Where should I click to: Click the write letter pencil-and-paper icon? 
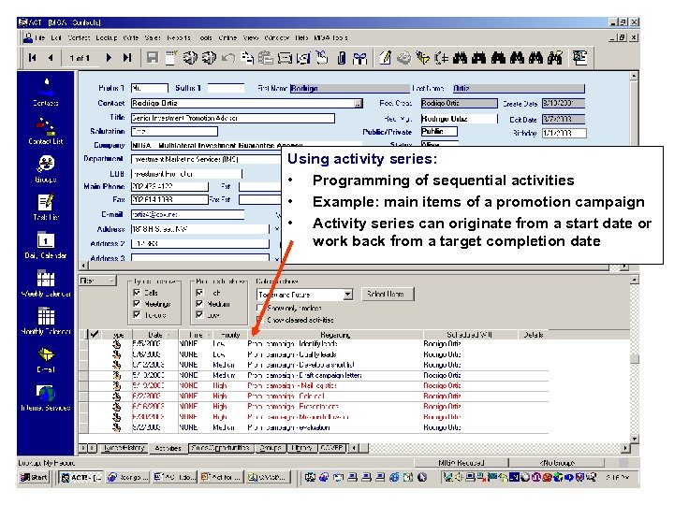pyautogui.click(x=385, y=58)
